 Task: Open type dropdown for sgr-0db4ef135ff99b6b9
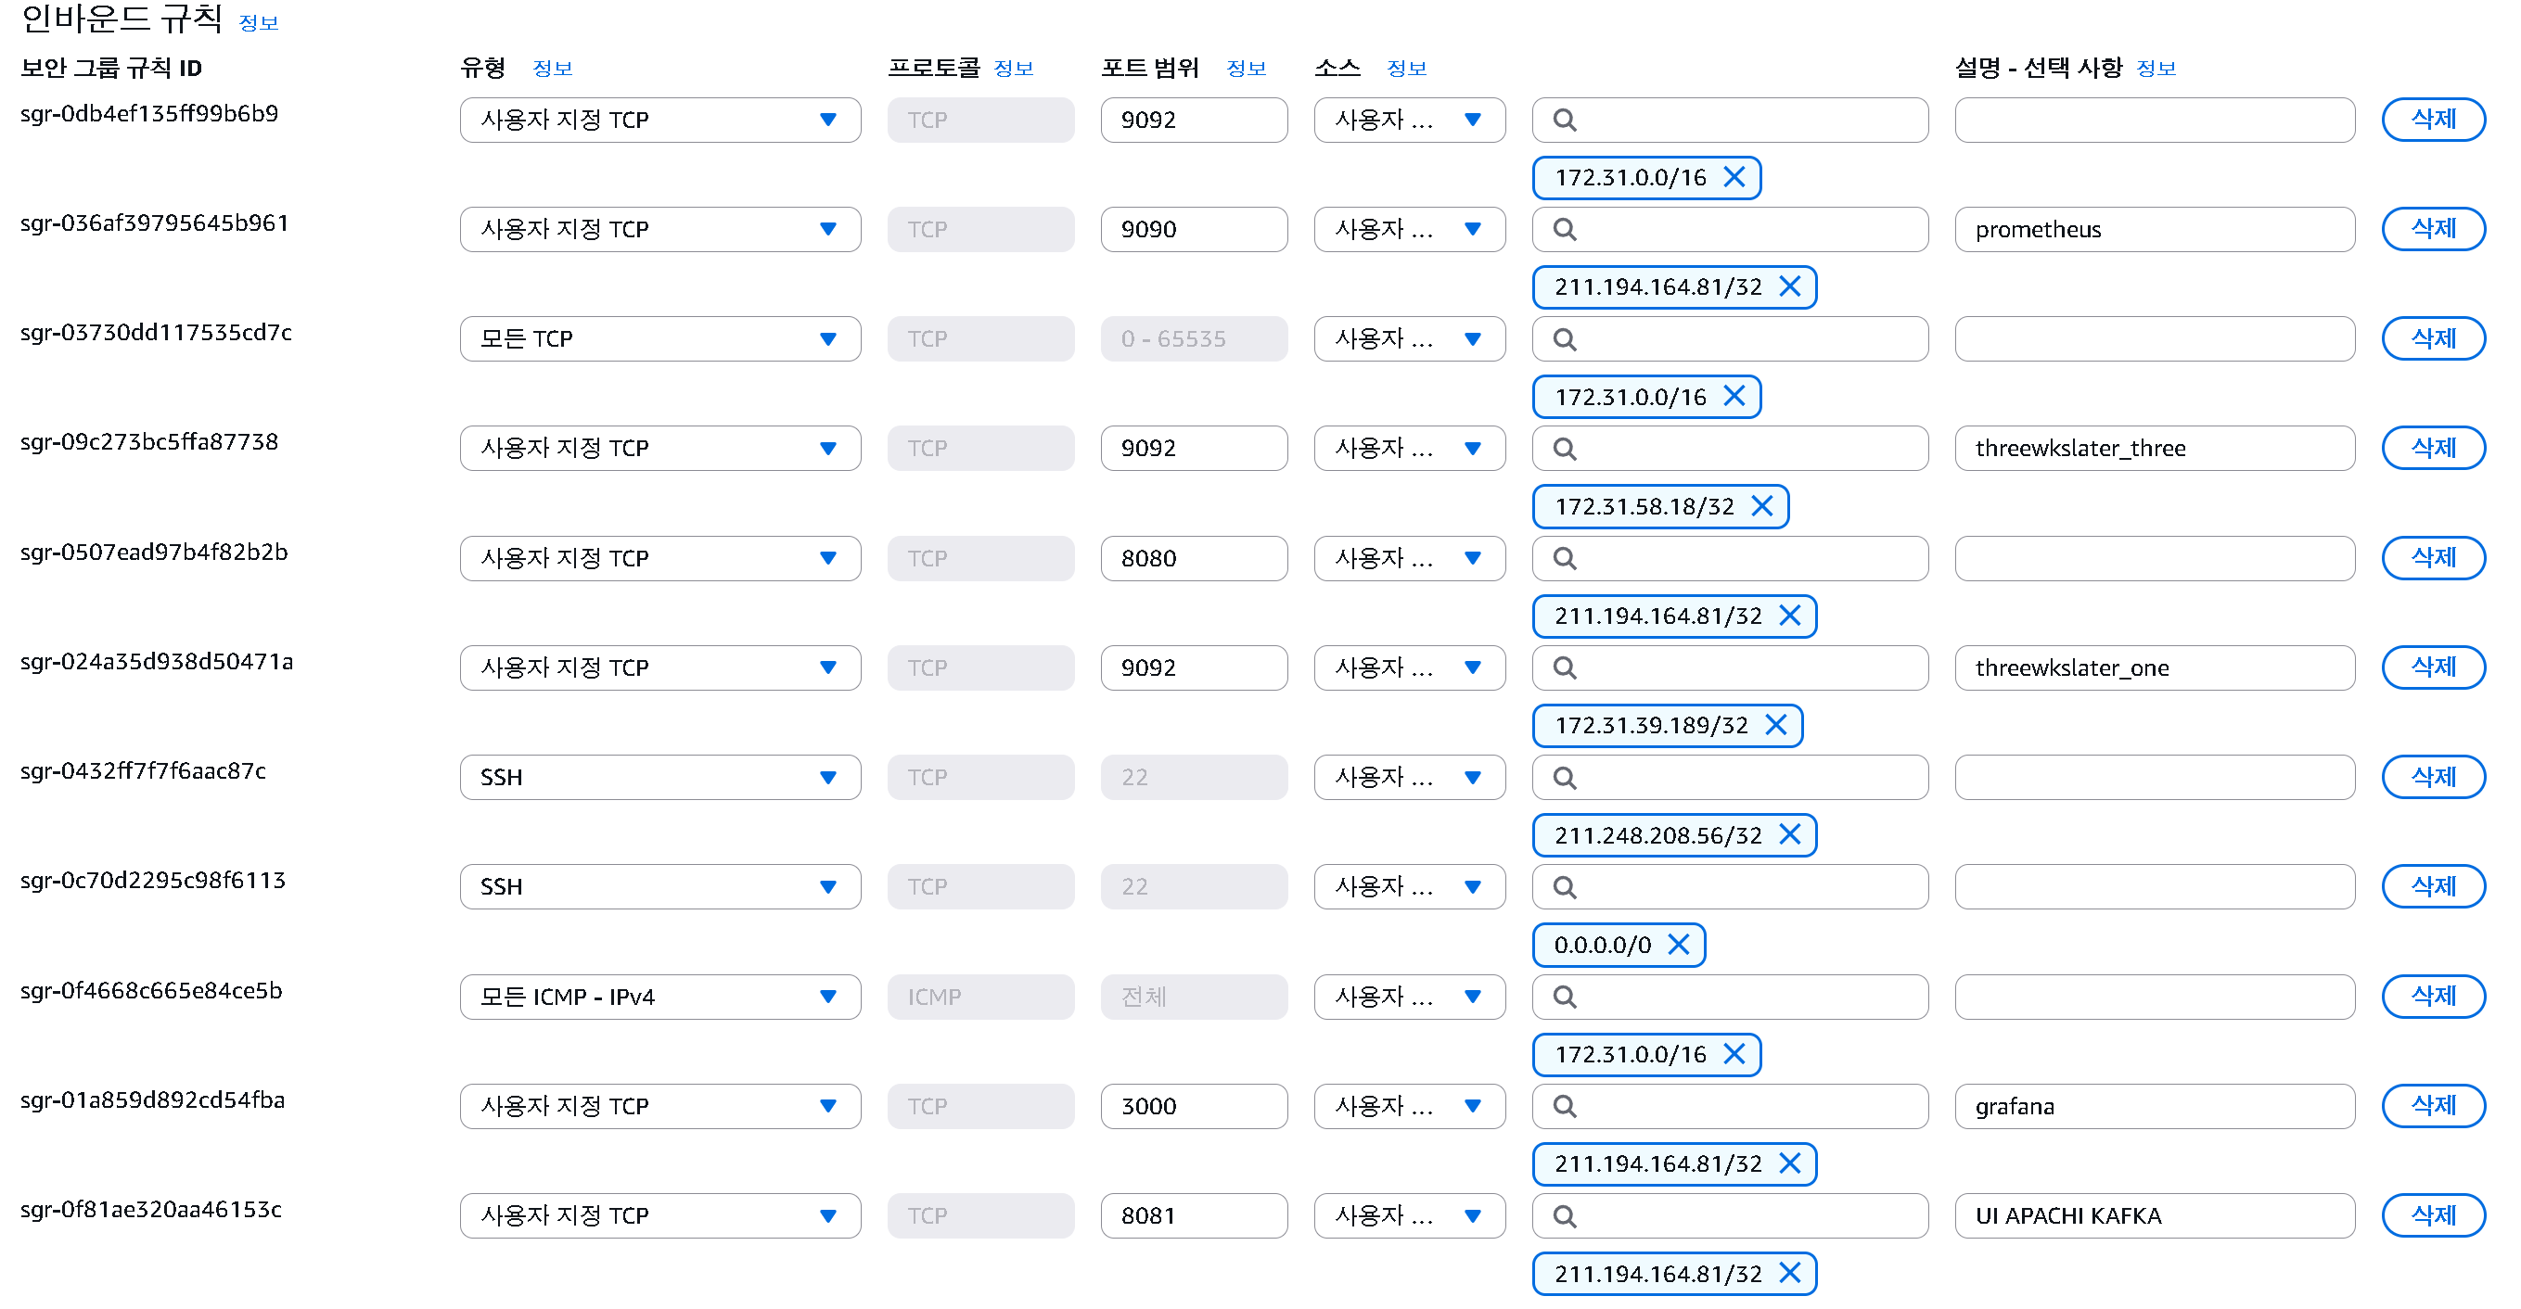pyautogui.click(x=660, y=120)
